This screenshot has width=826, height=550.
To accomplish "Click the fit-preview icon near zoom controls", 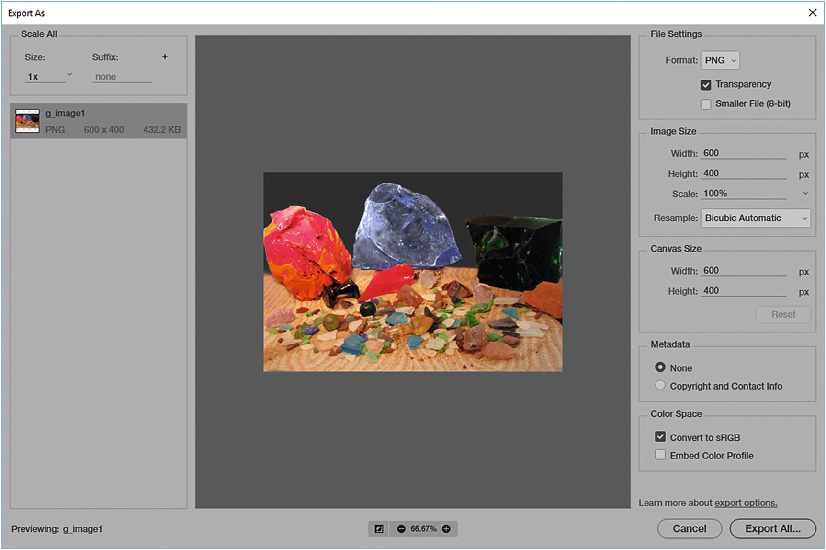I will [x=378, y=529].
